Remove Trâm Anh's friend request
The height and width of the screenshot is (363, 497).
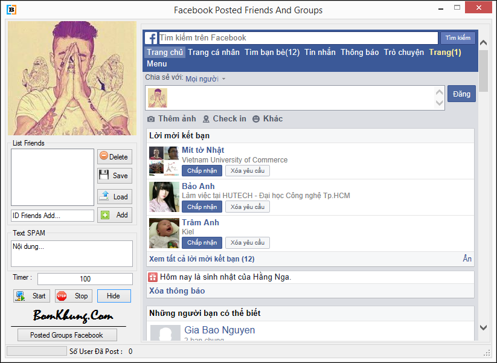pyautogui.click(x=248, y=243)
